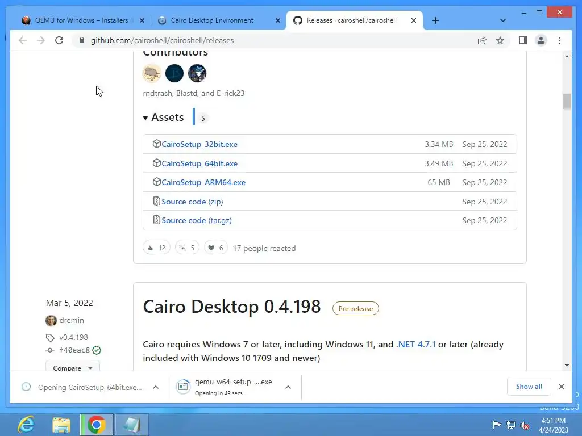Close the Releases cairoshell tab
The width and height of the screenshot is (582, 436).
[x=414, y=20]
